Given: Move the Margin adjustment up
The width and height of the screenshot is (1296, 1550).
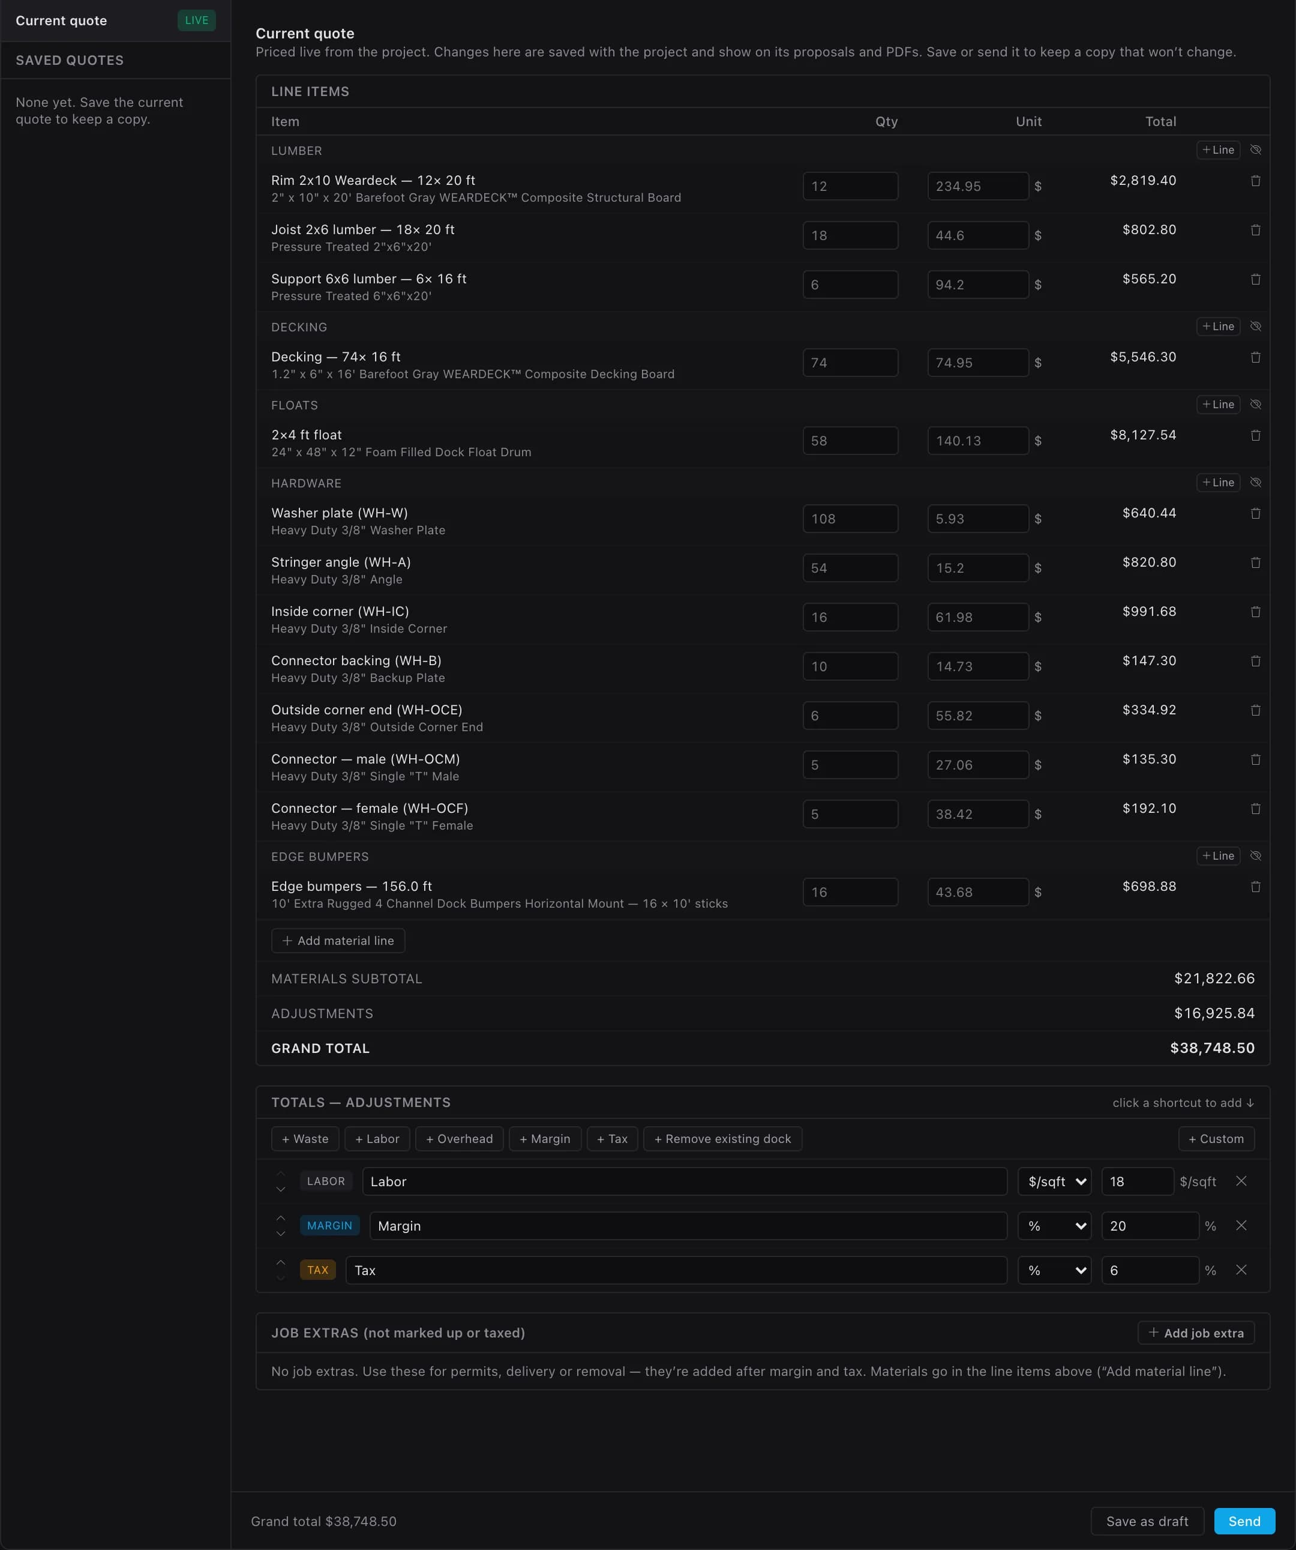Looking at the screenshot, I should (280, 1217).
